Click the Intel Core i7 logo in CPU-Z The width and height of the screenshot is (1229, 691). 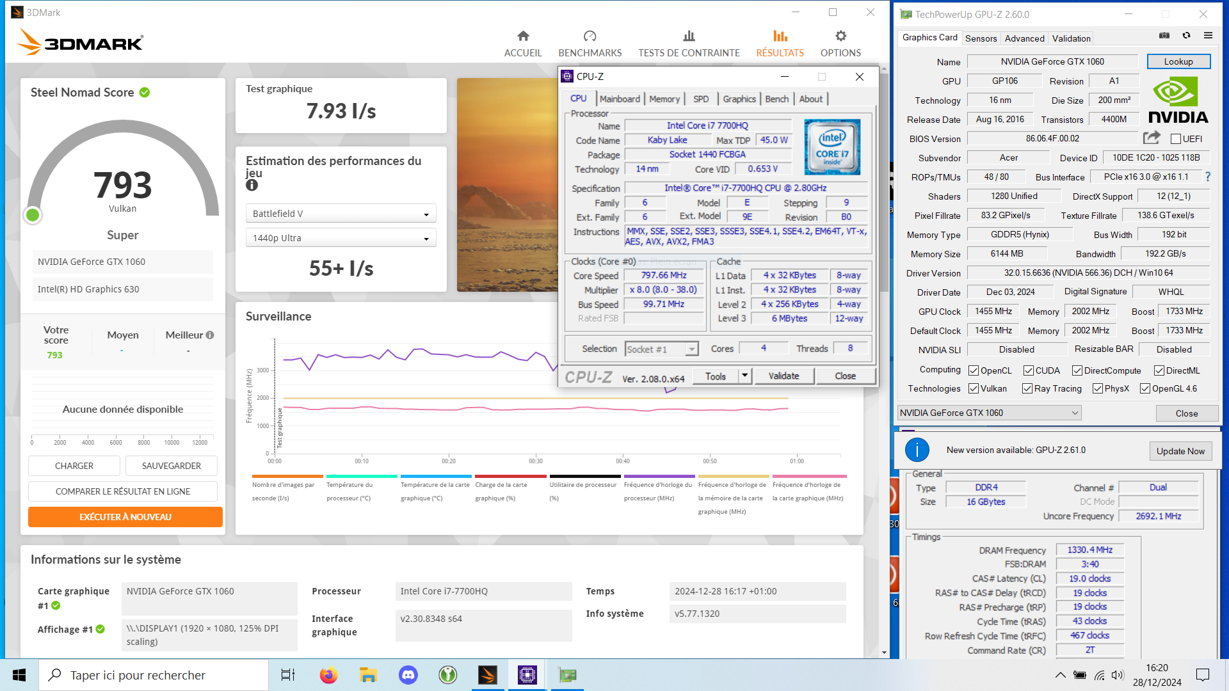(x=832, y=147)
